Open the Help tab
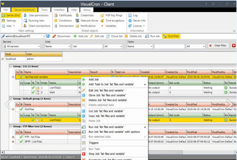237x160 pixels. click(x=74, y=10)
